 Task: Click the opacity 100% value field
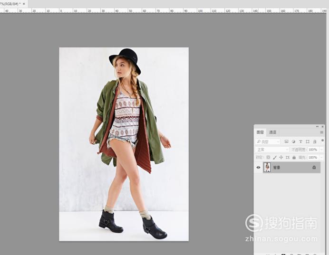pyautogui.click(x=313, y=150)
